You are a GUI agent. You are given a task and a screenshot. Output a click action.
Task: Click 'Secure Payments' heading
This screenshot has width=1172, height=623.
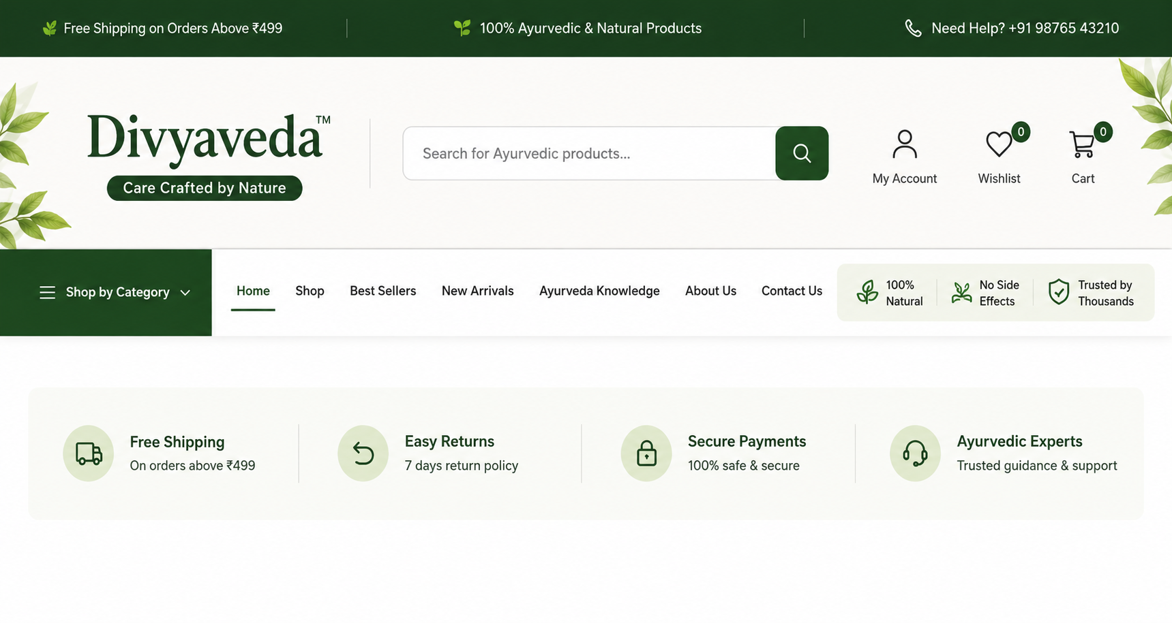(x=747, y=441)
